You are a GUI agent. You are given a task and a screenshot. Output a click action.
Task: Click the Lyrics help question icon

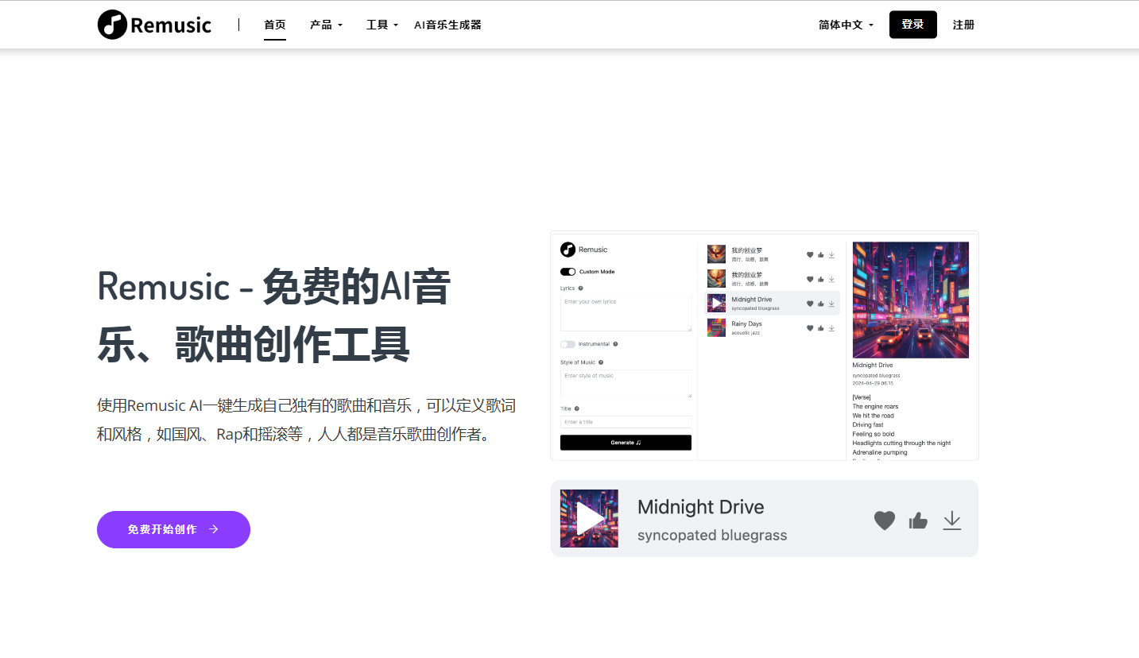[581, 288]
